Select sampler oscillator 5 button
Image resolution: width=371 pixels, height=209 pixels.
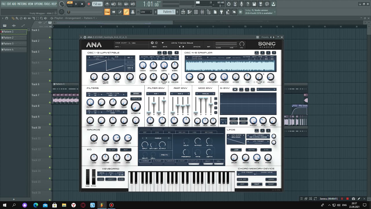coord(263,53)
